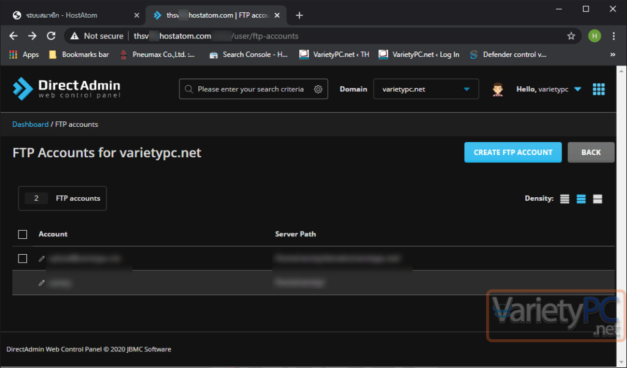Go back in browser history

(13, 36)
